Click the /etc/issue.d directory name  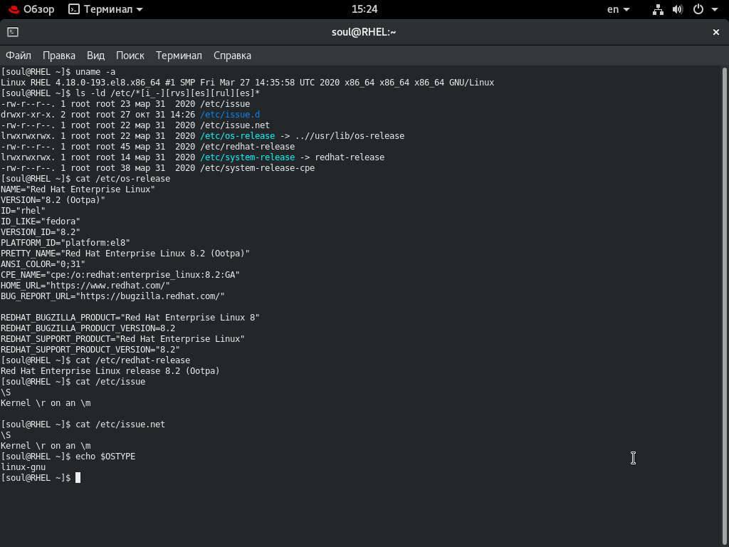click(x=230, y=115)
